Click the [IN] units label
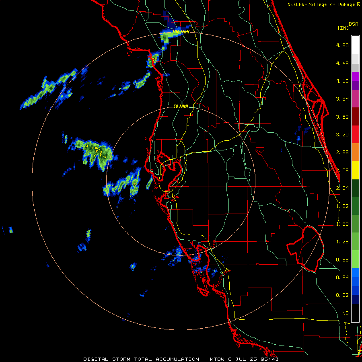 click(x=343, y=28)
